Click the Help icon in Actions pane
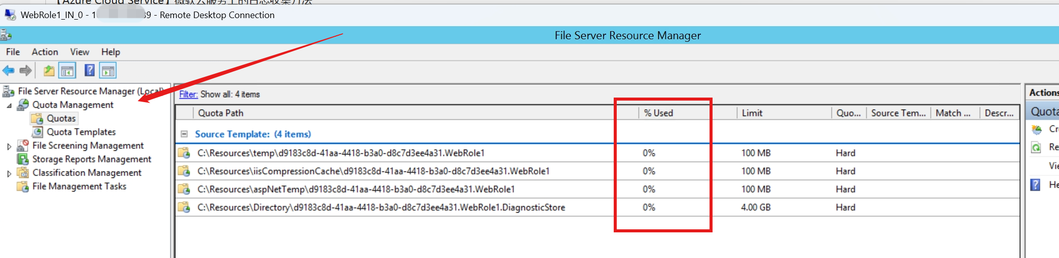 (1036, 185)
